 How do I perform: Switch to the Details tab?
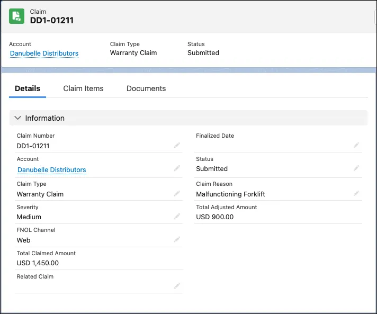pos(28,88)
